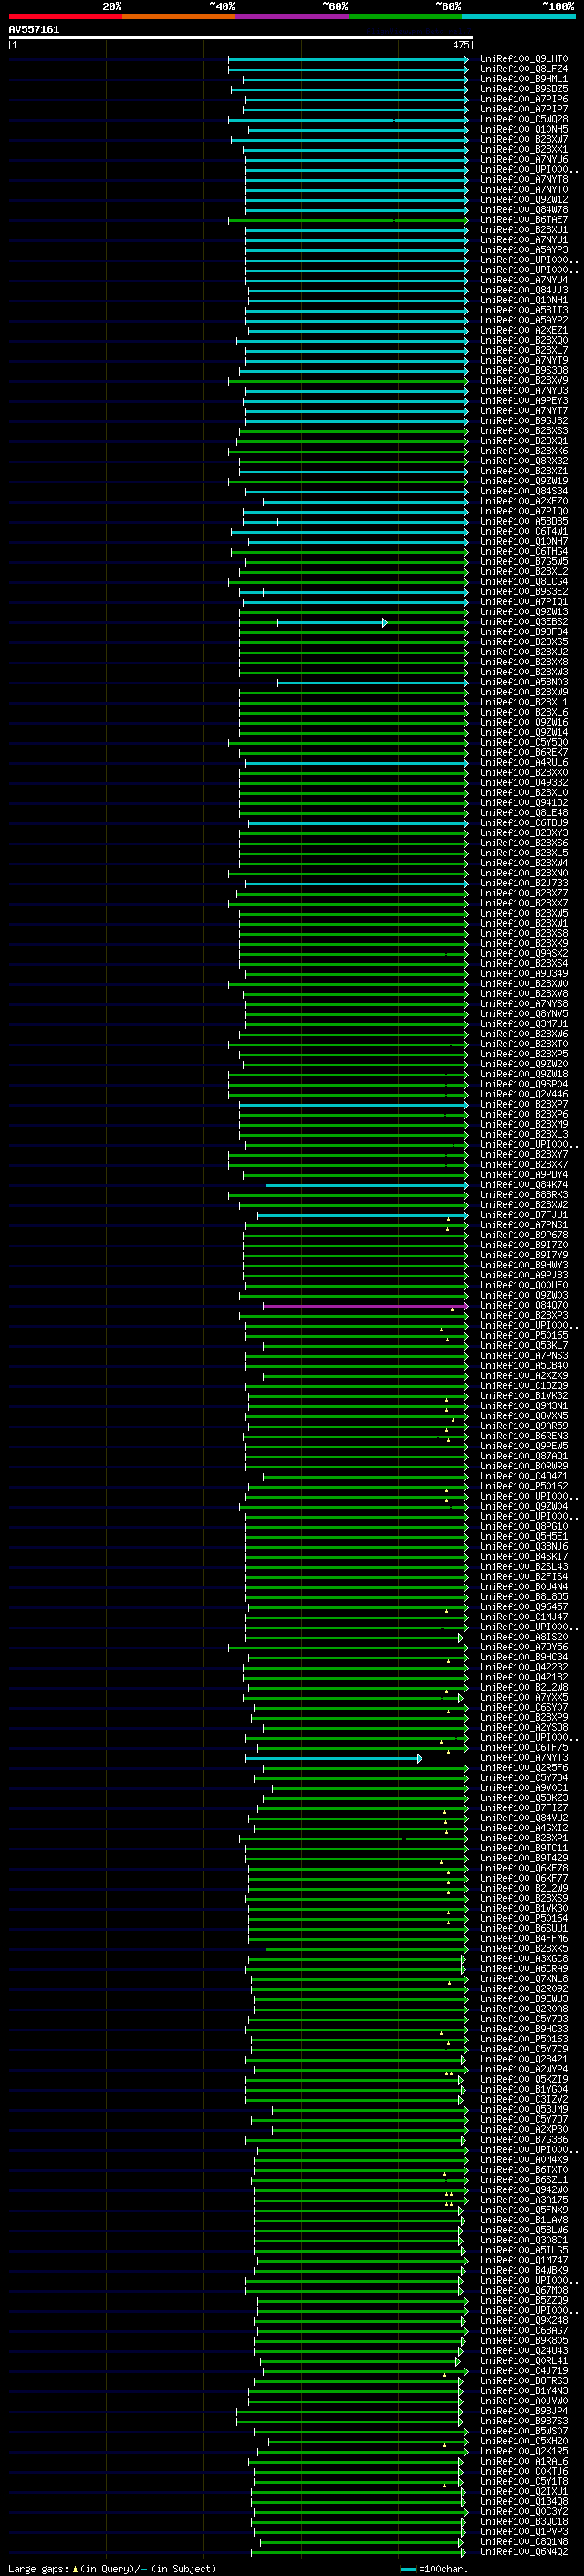Click label UniRef100_Q10NM1
This screenshot has width=584, height=2576.
(x=523, y=301)
